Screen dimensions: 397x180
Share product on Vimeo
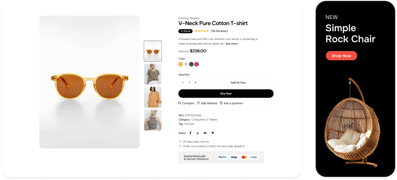(213, 132)
